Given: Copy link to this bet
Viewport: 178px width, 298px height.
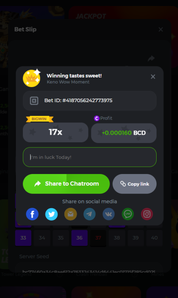Looking at the screenshot, I should pyautogui.click(x=134, y=184).
